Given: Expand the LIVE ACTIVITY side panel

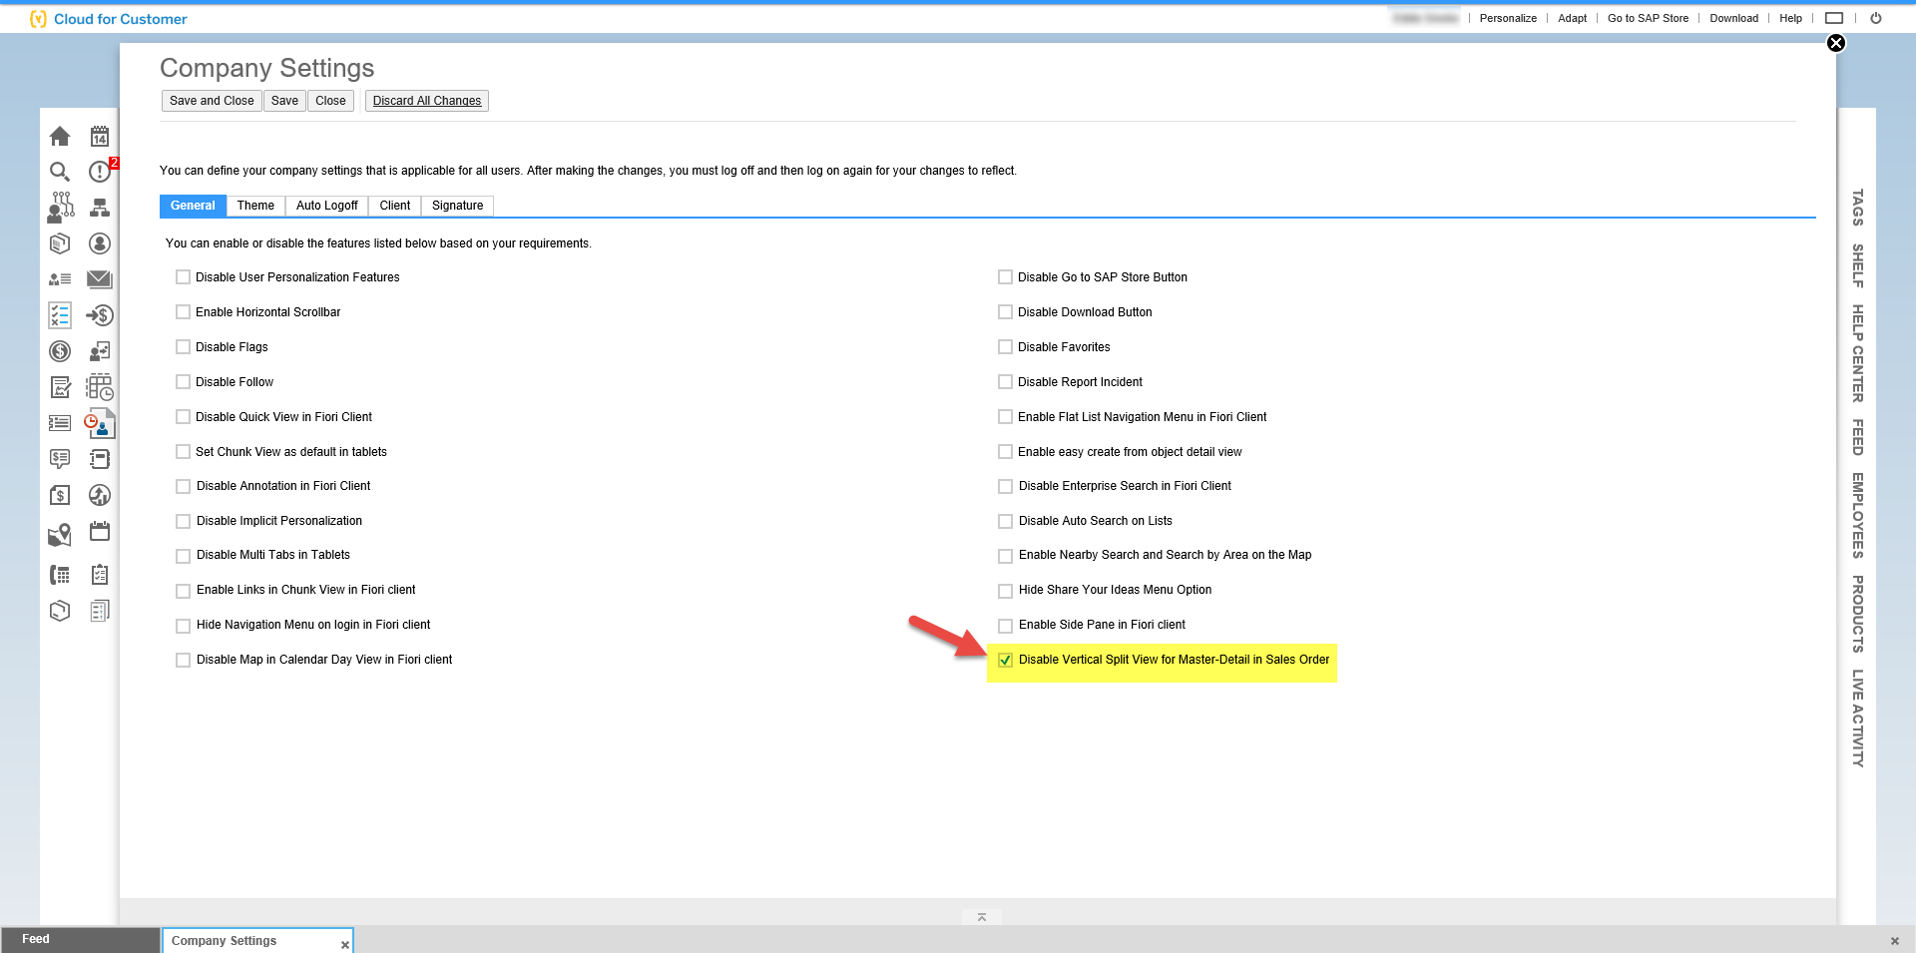Looking at the screenshot, I should coord(1857,717).
